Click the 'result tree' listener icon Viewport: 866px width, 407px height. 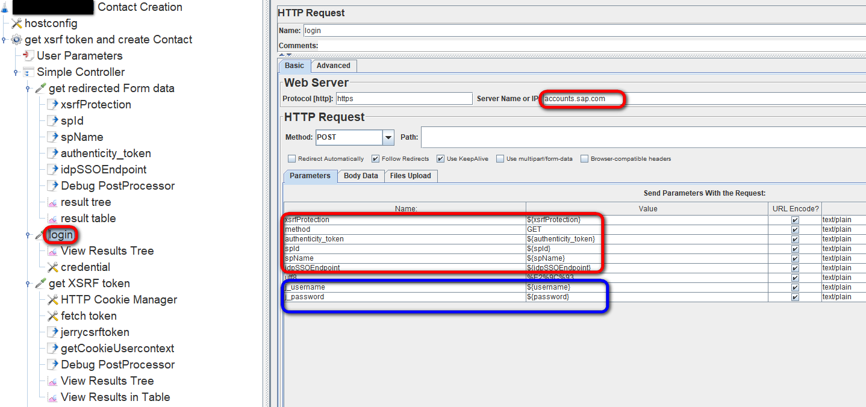click(x=52, y=202)
